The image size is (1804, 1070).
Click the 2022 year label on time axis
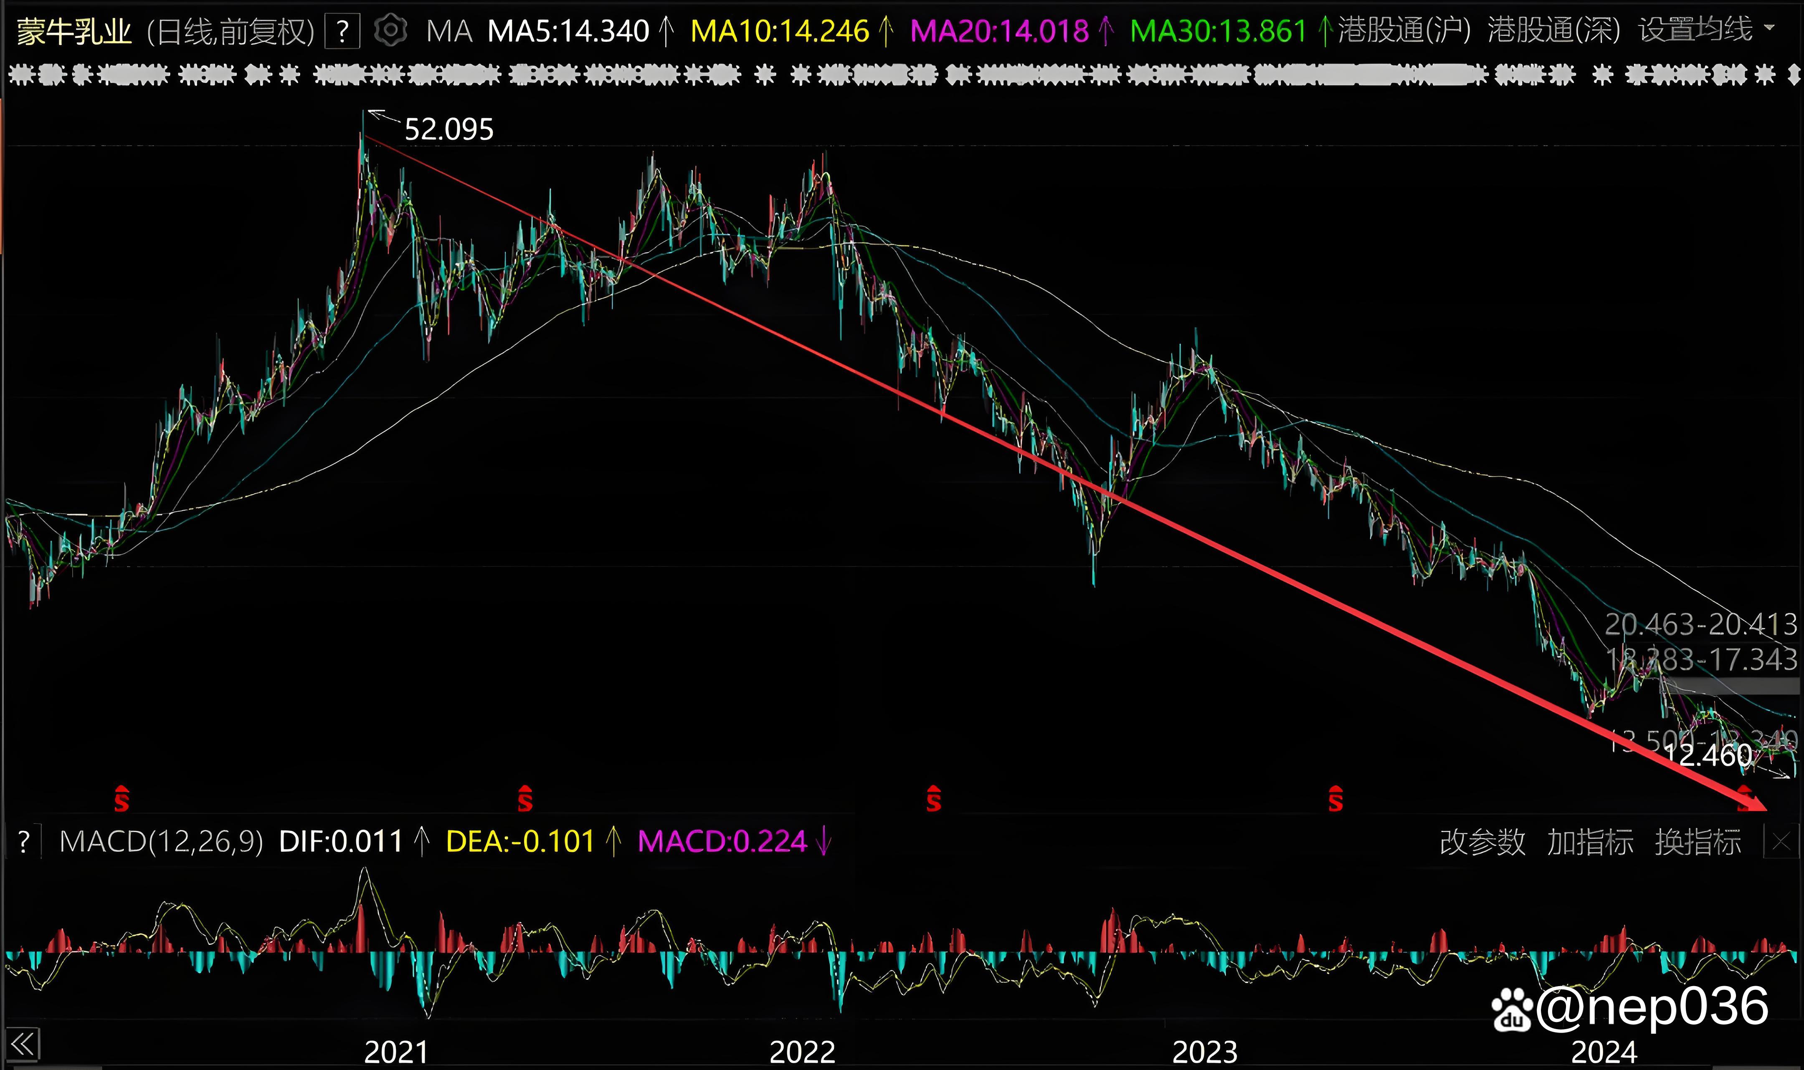click(x=802, y=1052)
